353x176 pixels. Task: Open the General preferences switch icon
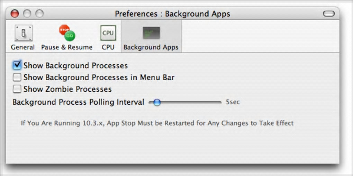[x=23, y=33]
